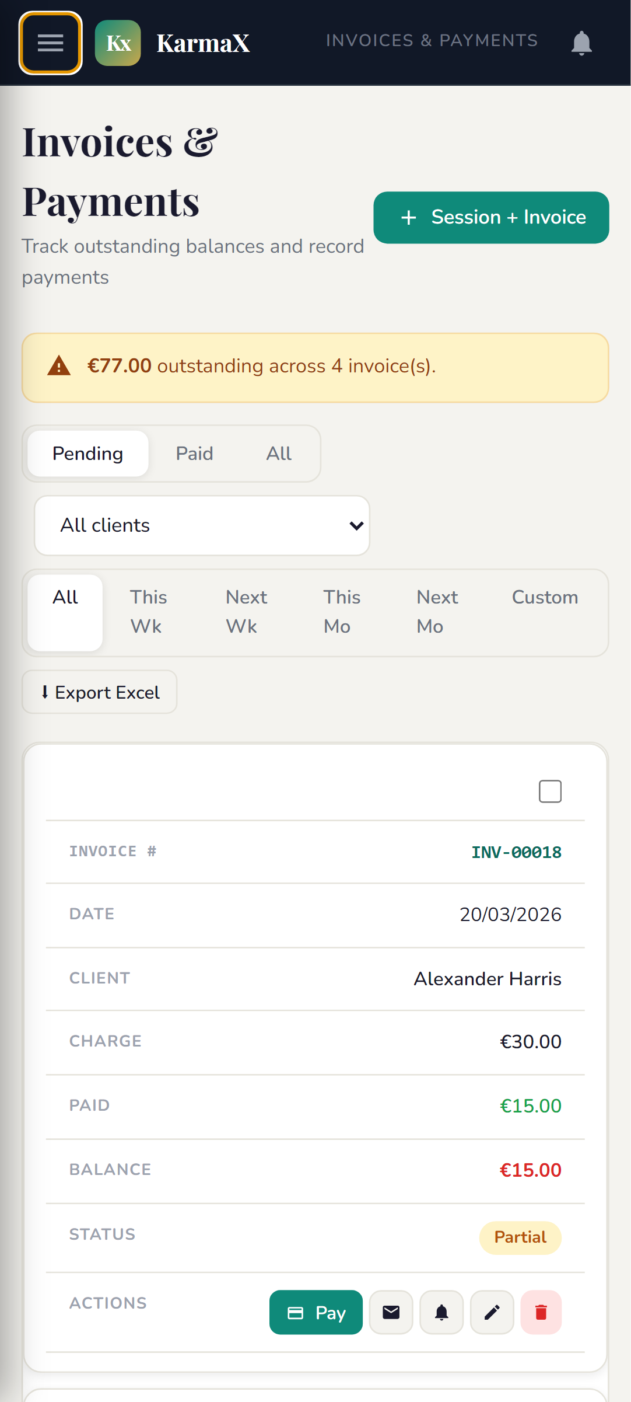This screenshot has height=1402, width=631.
Task: Switch to the Paid tab
Action: pyautogui.click(x=195, y=454)
